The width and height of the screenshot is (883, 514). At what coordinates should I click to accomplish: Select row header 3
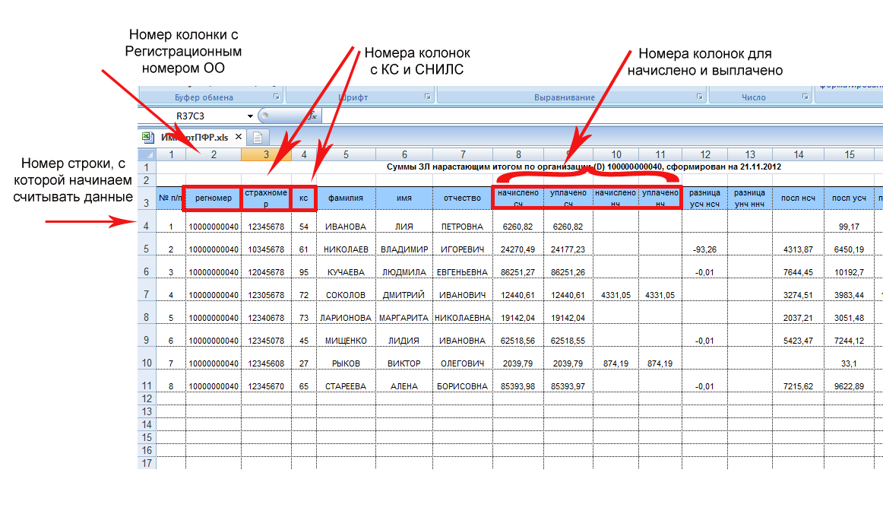(147, 198)
